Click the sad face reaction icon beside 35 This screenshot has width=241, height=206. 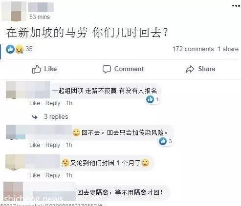coord(19,49)
